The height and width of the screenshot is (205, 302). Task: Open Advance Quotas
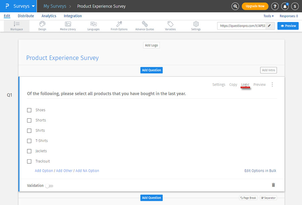coord(145,26)
